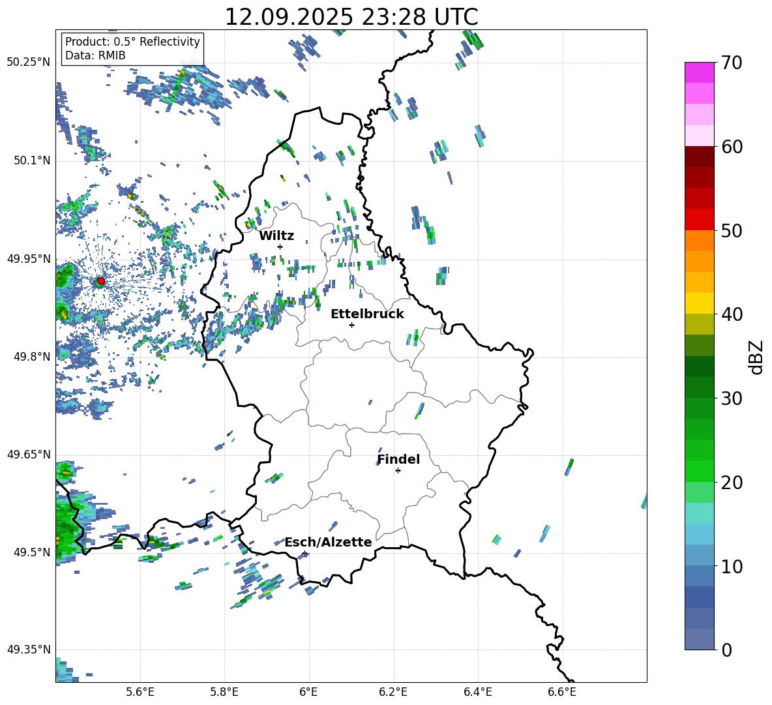Click the Wiltz location cross marker
The image size is (772, 705).
click(280, 247)
